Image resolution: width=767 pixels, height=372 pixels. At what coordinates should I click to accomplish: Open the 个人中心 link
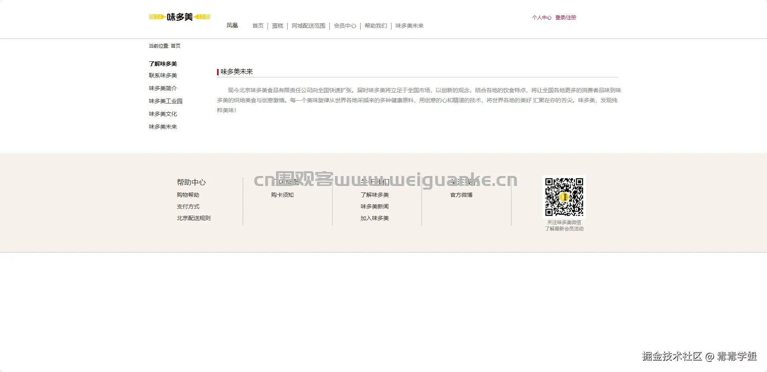[542, 18]
